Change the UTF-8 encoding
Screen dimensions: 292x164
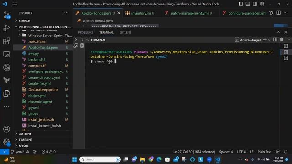click(x=241, y=152)
